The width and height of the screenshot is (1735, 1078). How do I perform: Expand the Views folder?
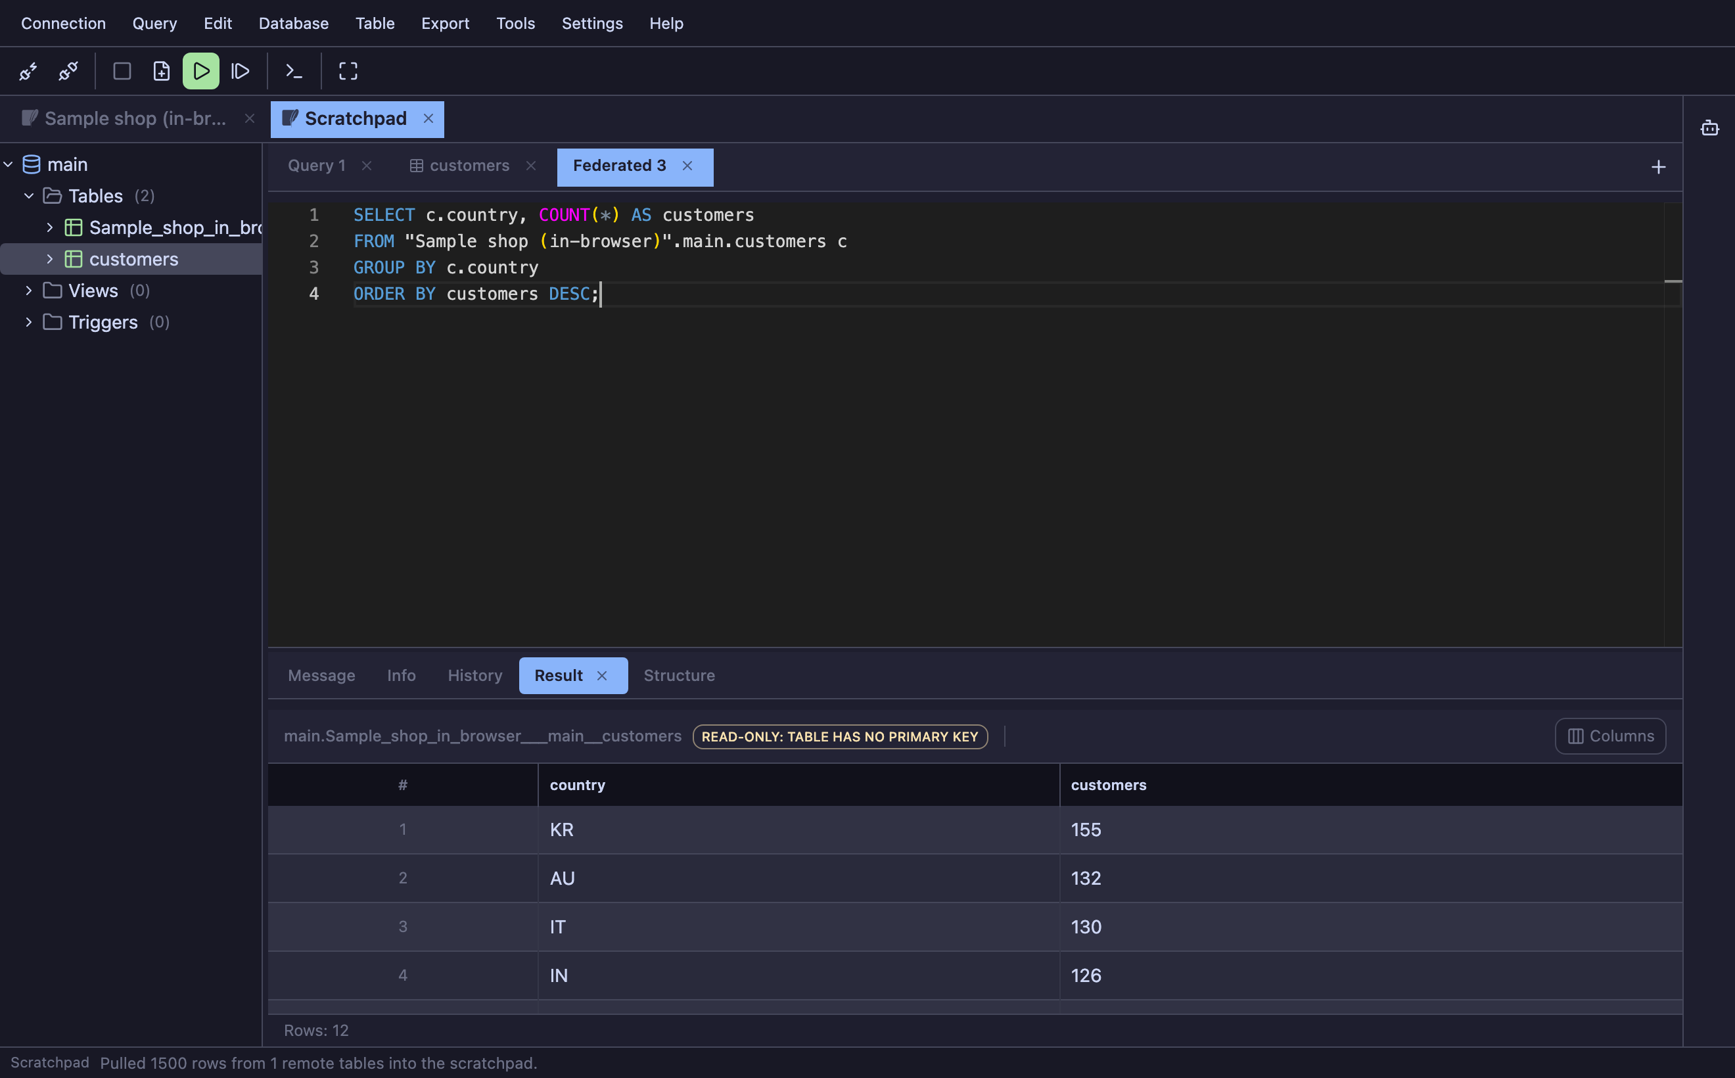tap(29, 290)
